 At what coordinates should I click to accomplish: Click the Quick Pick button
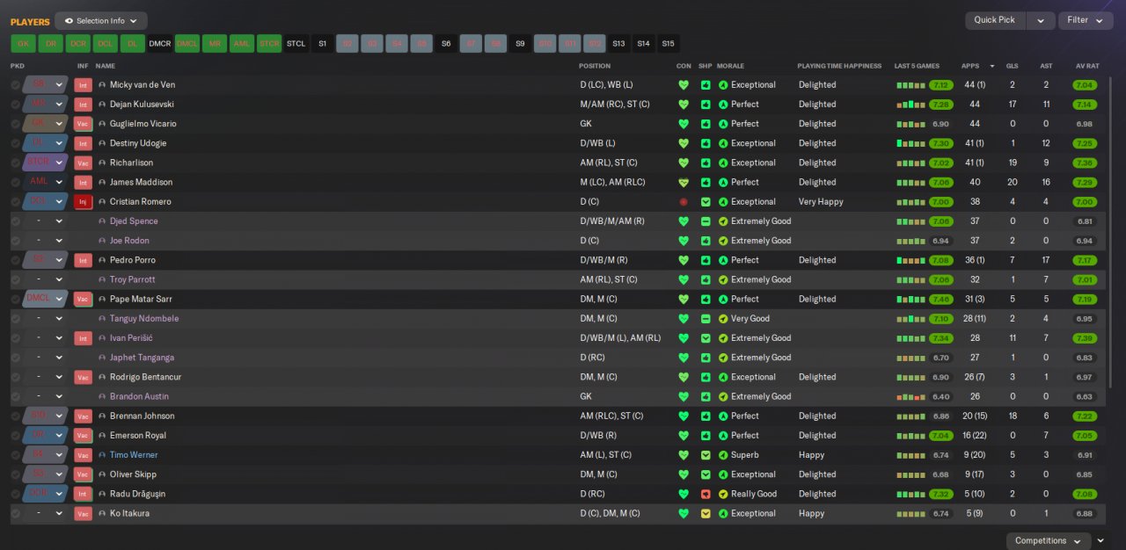995,20
